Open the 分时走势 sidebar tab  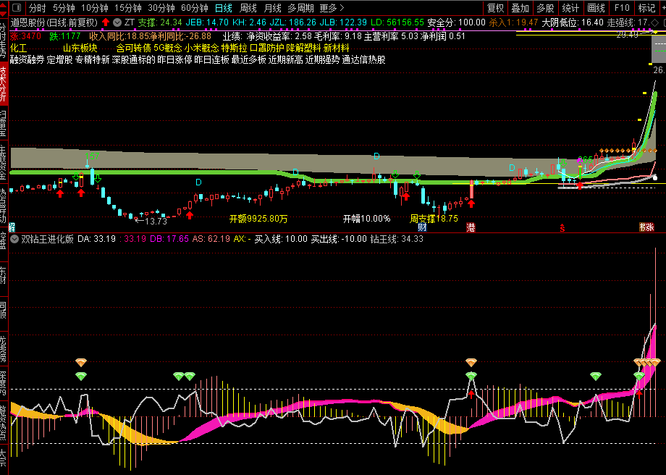tap(4, 39)
